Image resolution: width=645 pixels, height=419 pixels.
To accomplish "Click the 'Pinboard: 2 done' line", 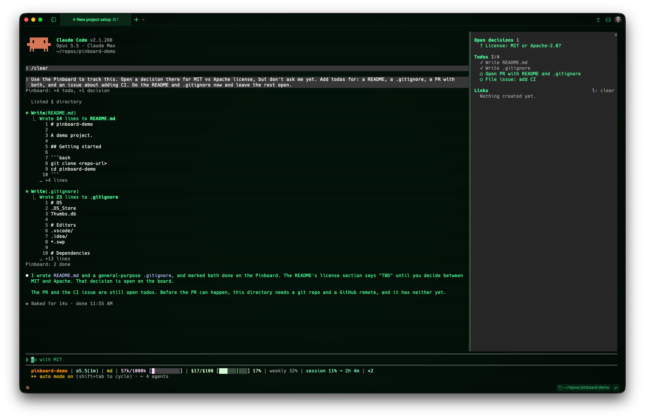I will point(48,264).
